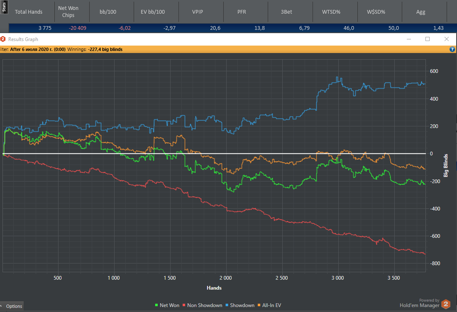Select the -20 409 net won value
Screen dimensions: 457x312
pos(78,28)
